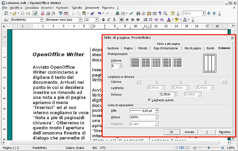The height and width of the screenshot is (151, 238).
Task: Open Styles and Formatting icon
Action: pos(6,19)
